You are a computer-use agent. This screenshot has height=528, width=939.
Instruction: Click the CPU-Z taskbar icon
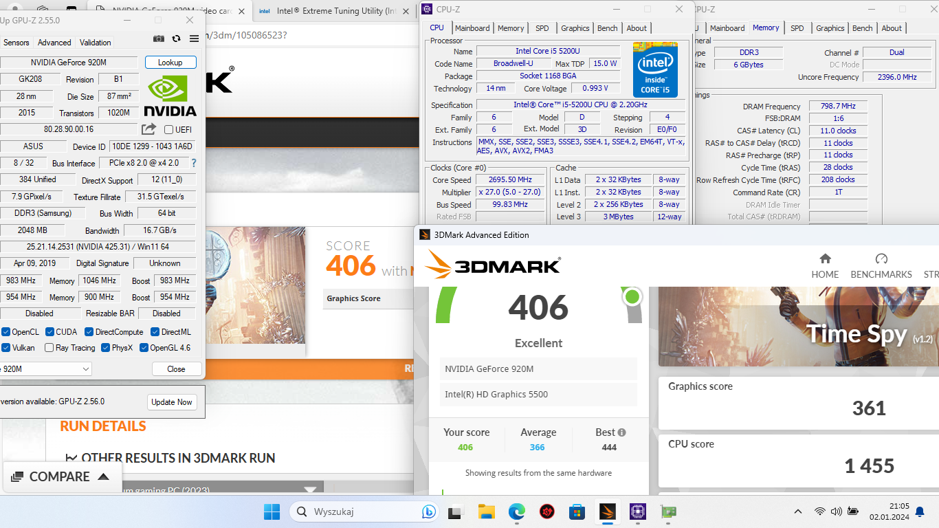coord(637,511)
